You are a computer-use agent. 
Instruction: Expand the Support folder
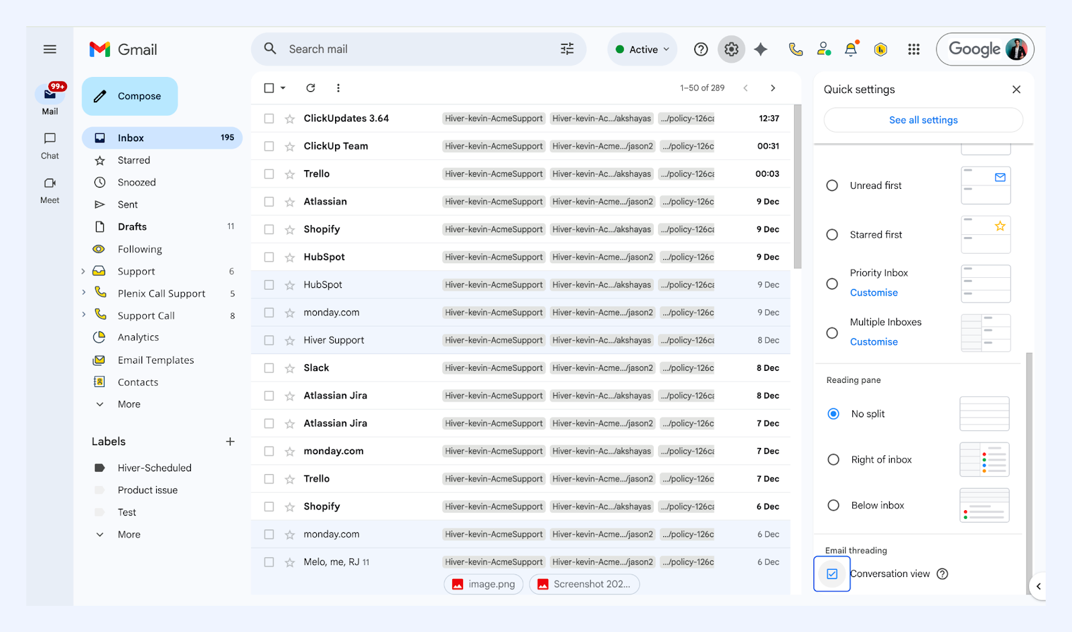click(x=83, y=271)
